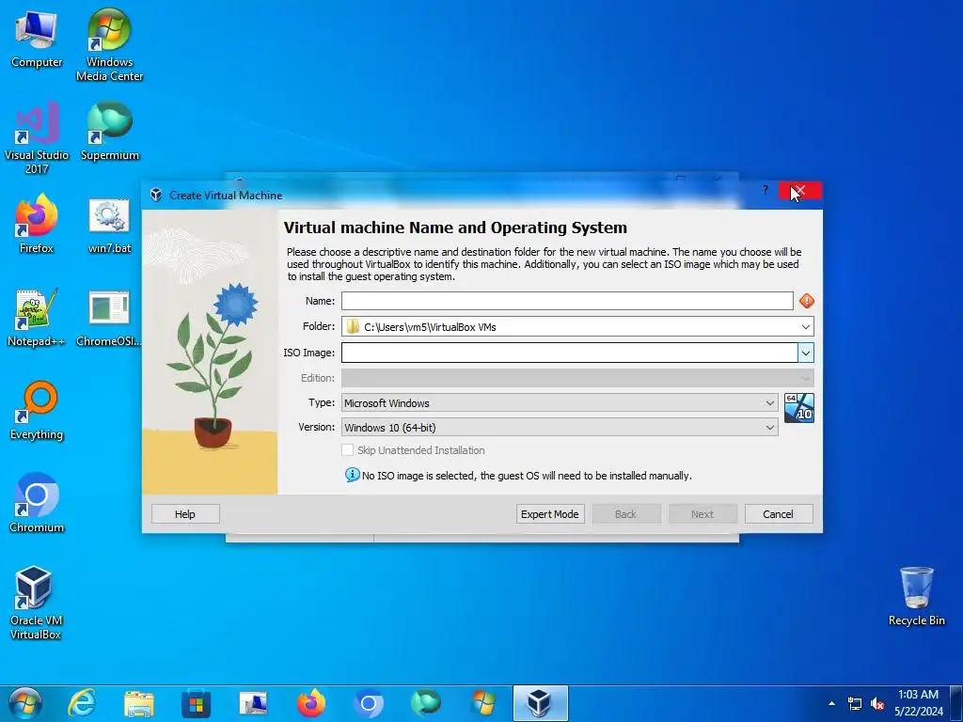963x722 pixels.
Task: Open the Store tile icon on taskbar
Action: (196, 704)
